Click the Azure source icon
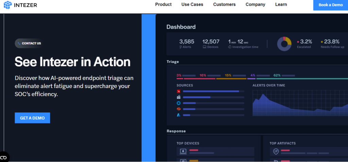Image resolution: width=348 pixels, height=162 pixels. (179, 115)
